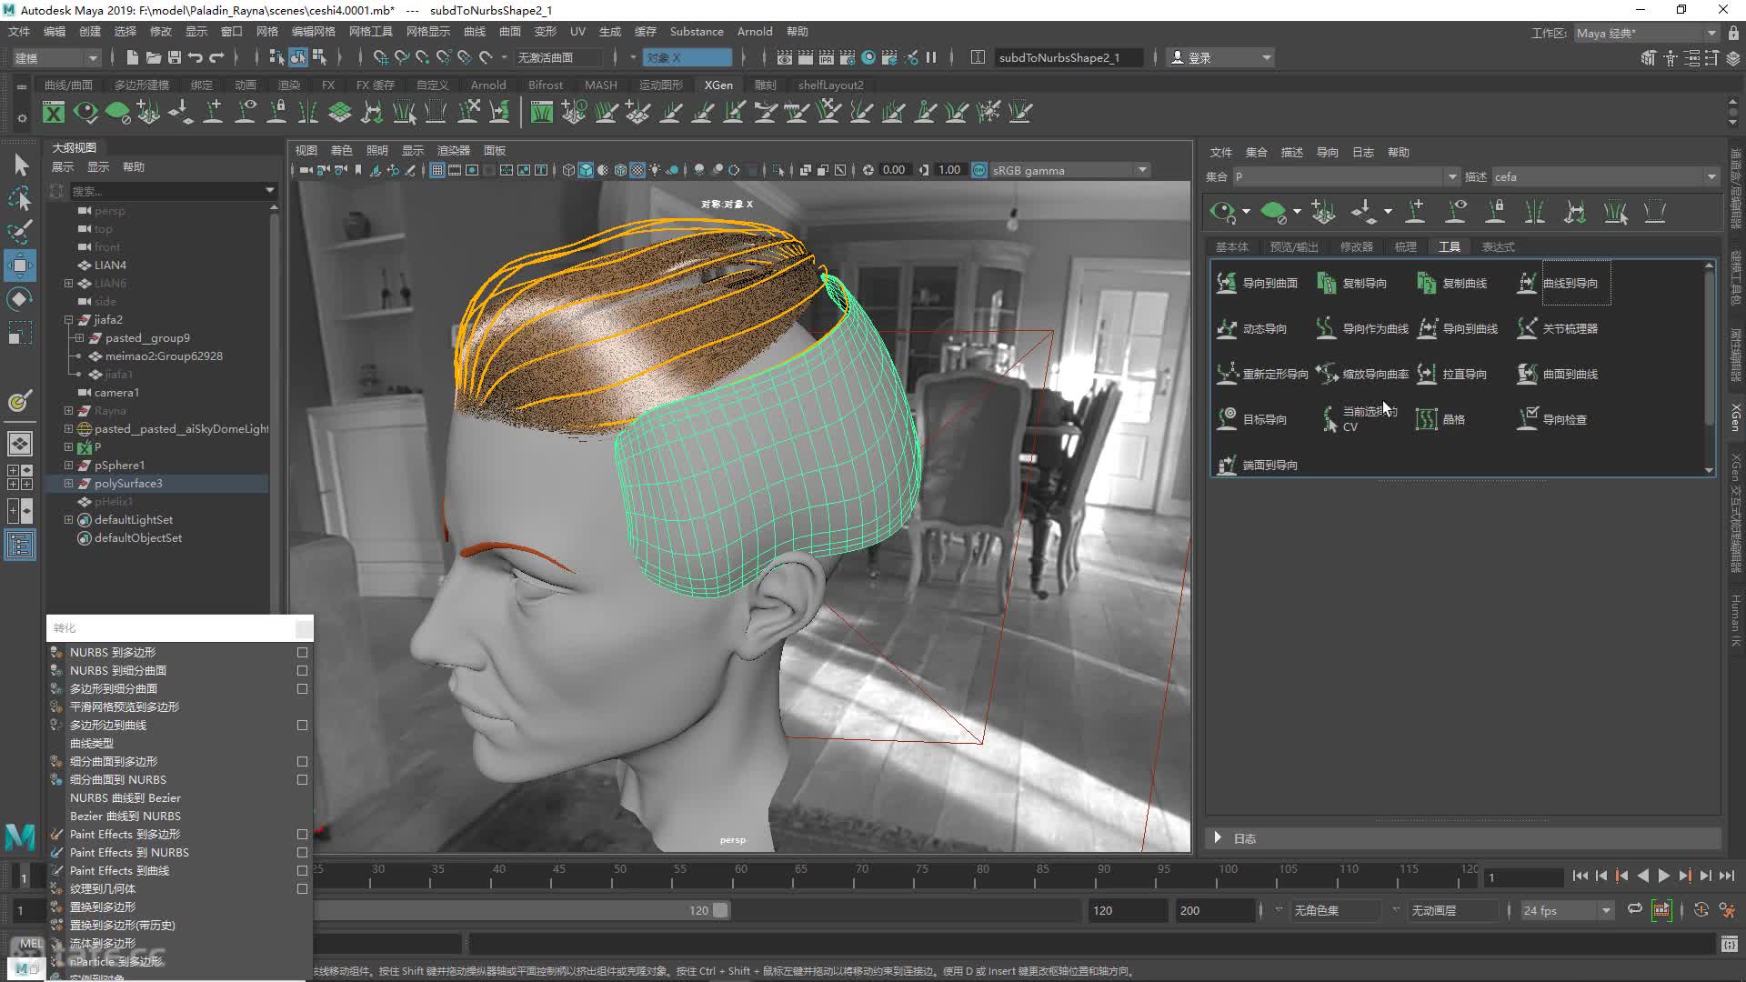Click the 晶格 tool icon
Screen dimensions: 1746x982
[1426, 419]
